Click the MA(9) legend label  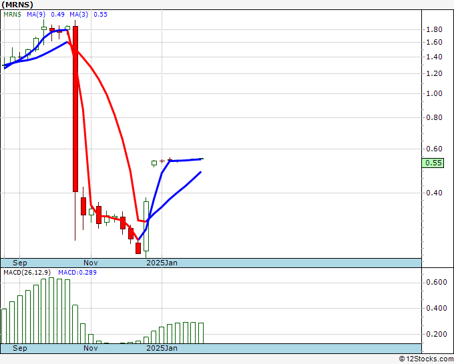(x=36, y=15)
